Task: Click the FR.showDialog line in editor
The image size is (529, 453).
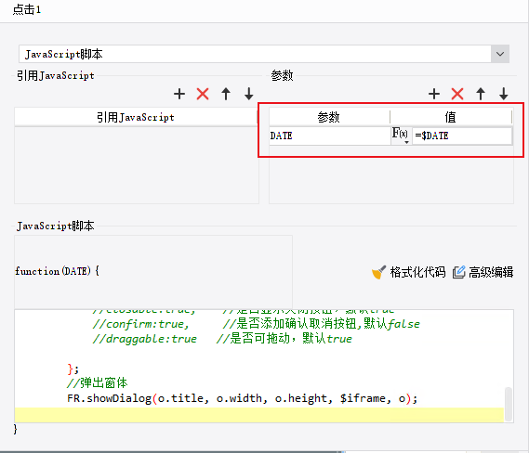Action: (x=242, y=398)
